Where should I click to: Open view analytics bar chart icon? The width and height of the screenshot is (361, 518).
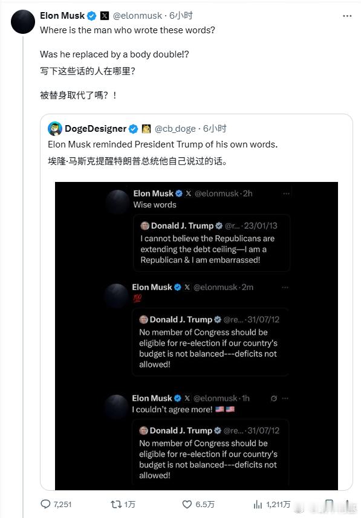(x=258, y=504)
